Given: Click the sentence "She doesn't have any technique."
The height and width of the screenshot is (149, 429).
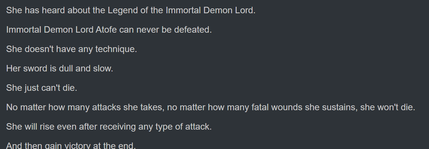Looking at the screenshot, I should pyautogui.click(x=71, y=49).
